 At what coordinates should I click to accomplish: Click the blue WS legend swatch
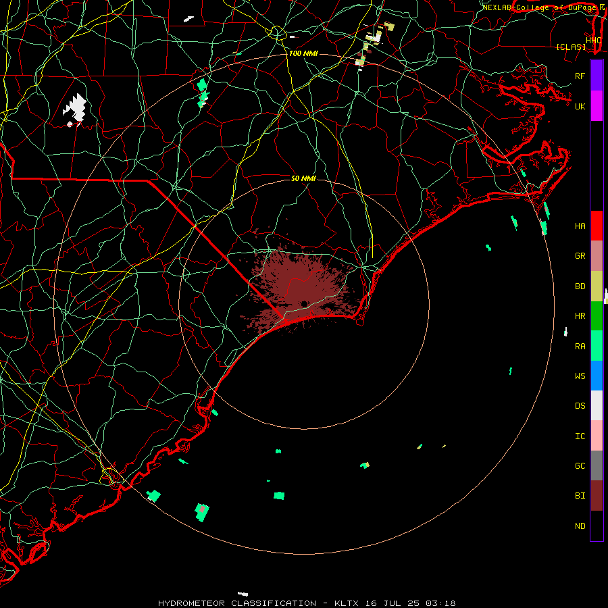tap(597, 376)
